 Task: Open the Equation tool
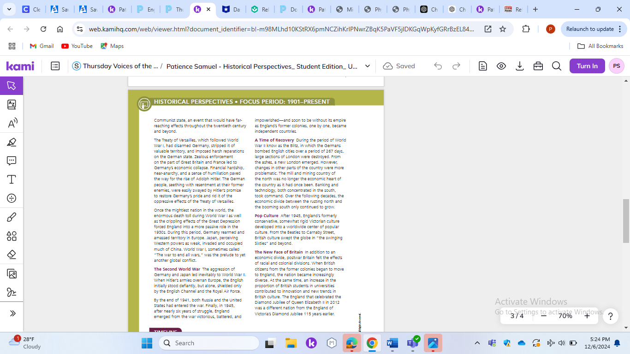(x=12, y=198)
